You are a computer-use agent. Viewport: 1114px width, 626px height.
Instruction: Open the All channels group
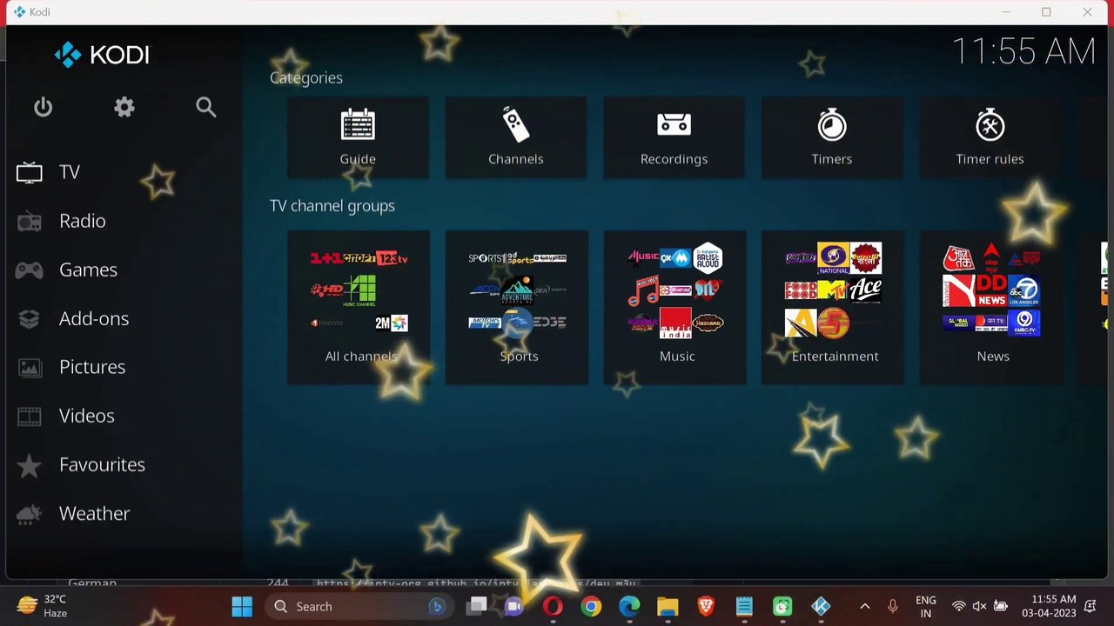pyautogui.click(x=359, y=307)
